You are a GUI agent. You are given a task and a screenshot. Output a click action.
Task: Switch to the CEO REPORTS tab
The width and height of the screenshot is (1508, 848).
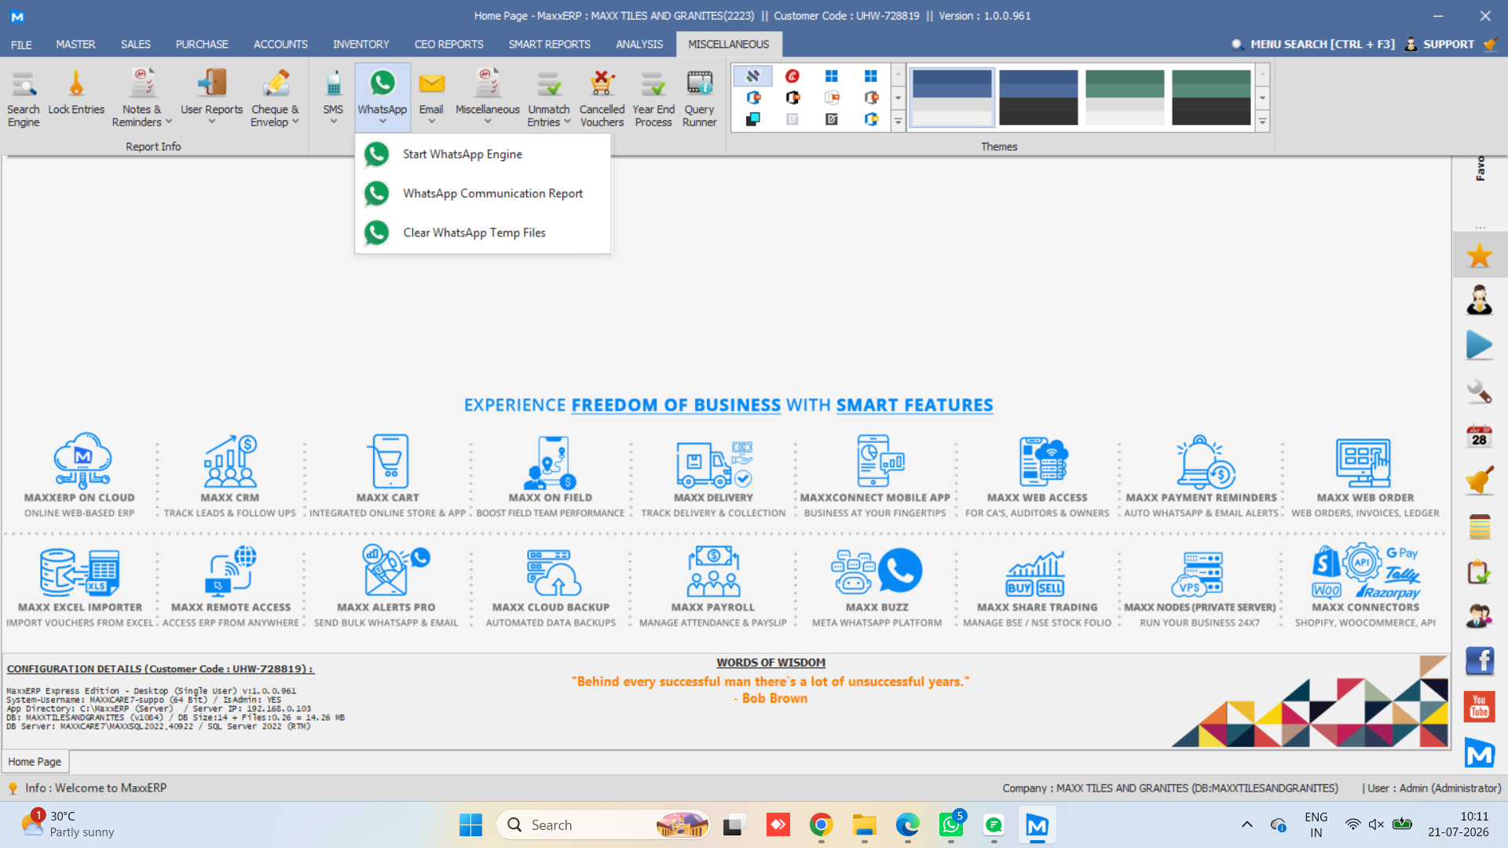(448, 44)
